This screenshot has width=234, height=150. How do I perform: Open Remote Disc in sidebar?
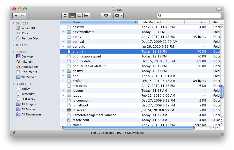[x=27, y=38]
